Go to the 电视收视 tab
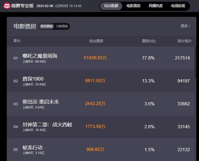 tap(178, 6)
